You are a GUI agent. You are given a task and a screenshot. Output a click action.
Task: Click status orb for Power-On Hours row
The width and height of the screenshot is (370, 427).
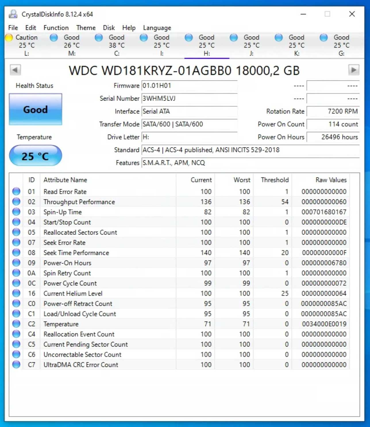point(16,263)
